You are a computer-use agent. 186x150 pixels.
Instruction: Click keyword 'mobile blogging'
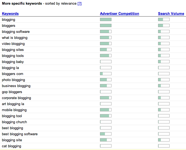pos(14,110)
